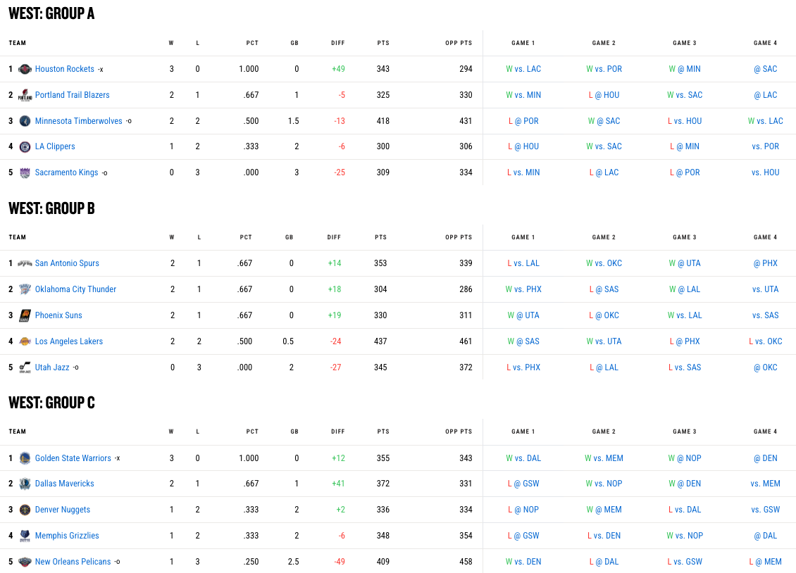Open Houston's Game 1 result vs. LAC
796x573 pixels.
pos(523,69)
